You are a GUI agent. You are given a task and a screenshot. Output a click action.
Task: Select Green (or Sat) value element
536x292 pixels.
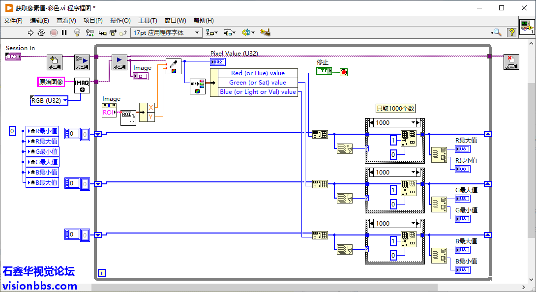point(258,83)
